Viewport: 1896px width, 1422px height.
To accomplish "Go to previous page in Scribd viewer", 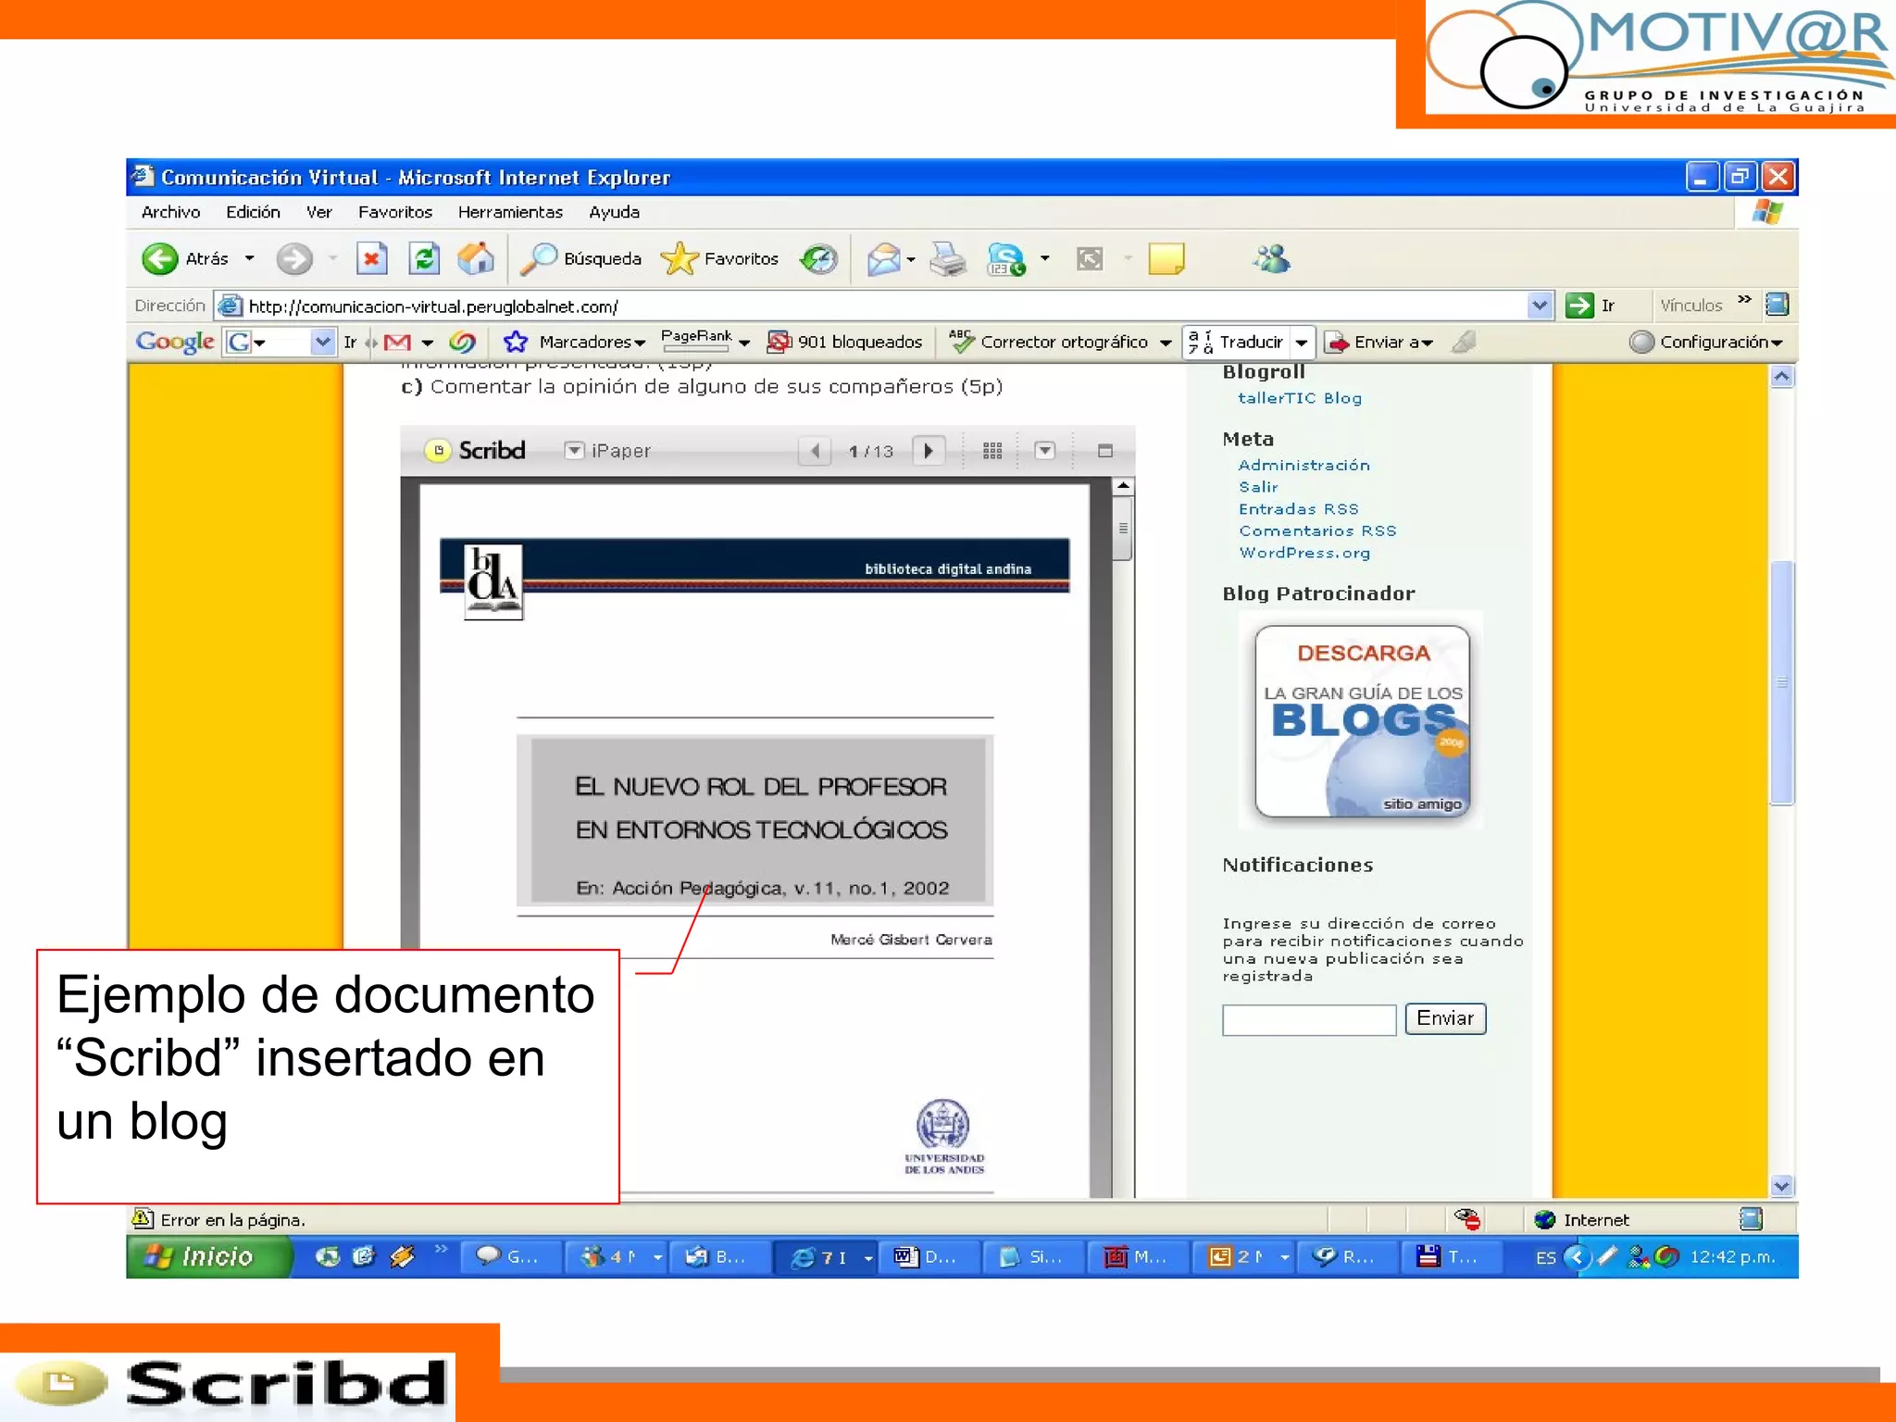I will tap(815, 451).
